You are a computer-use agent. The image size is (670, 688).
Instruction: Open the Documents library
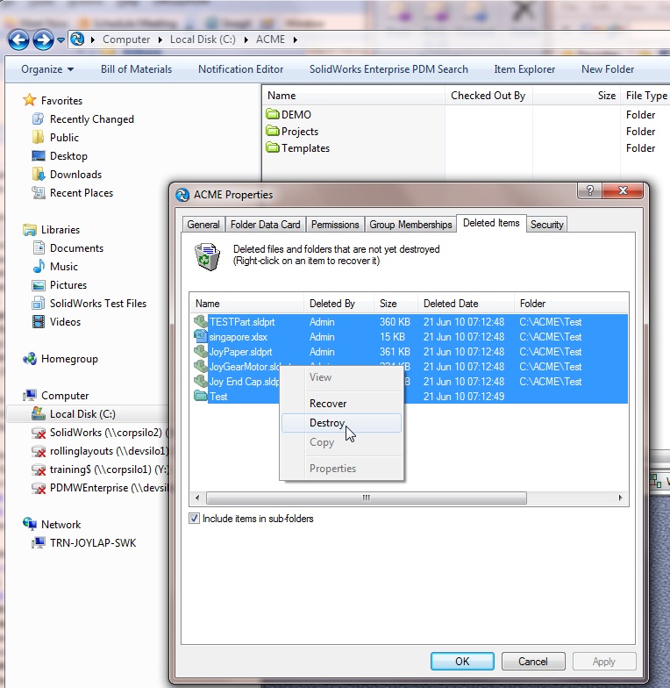coord(77,248)
